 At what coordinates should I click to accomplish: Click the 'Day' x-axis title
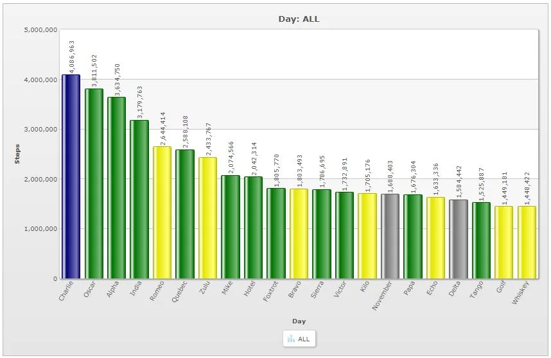(299, 321)
